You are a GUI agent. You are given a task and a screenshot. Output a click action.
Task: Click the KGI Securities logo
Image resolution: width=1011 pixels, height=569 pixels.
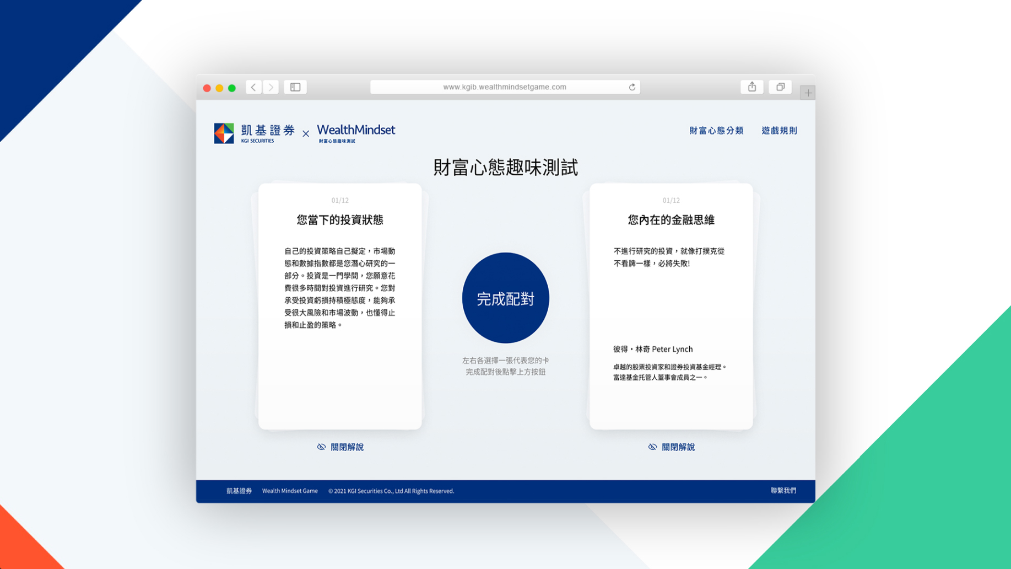tap(255, 133)
